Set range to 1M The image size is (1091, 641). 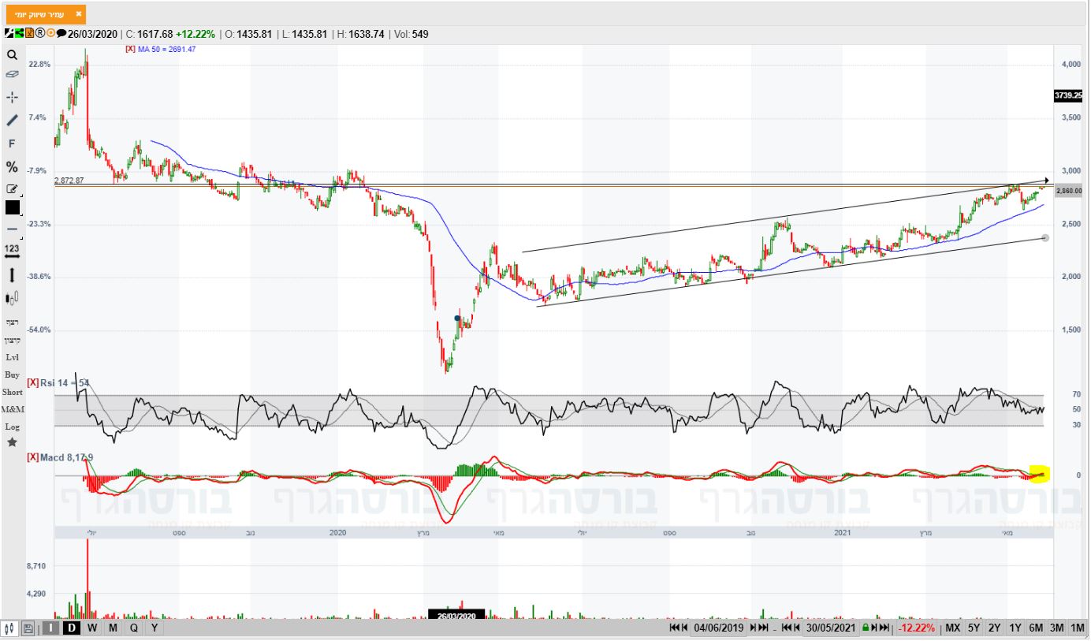point(1078,628)
